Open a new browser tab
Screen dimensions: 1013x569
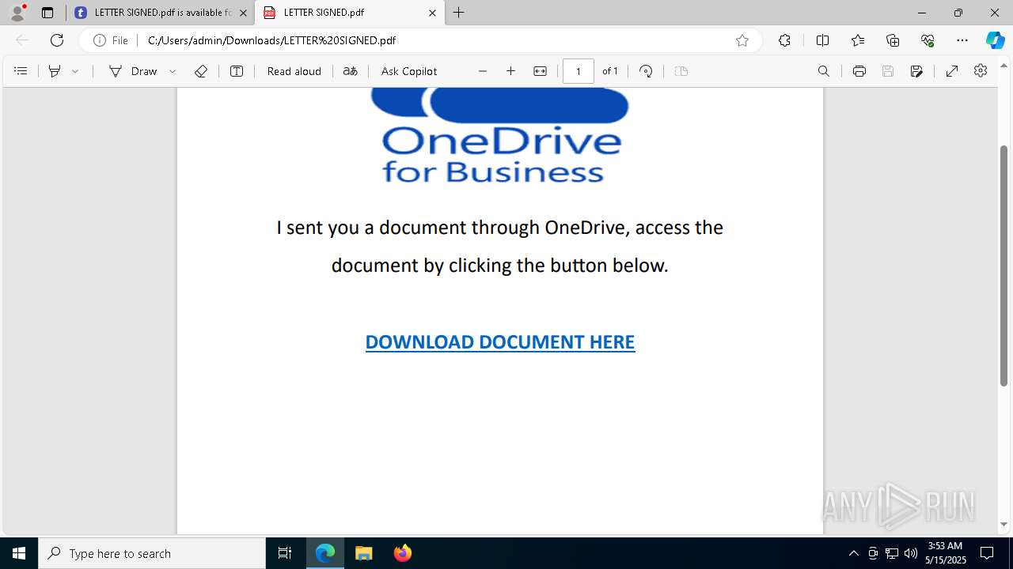point(459,13)
